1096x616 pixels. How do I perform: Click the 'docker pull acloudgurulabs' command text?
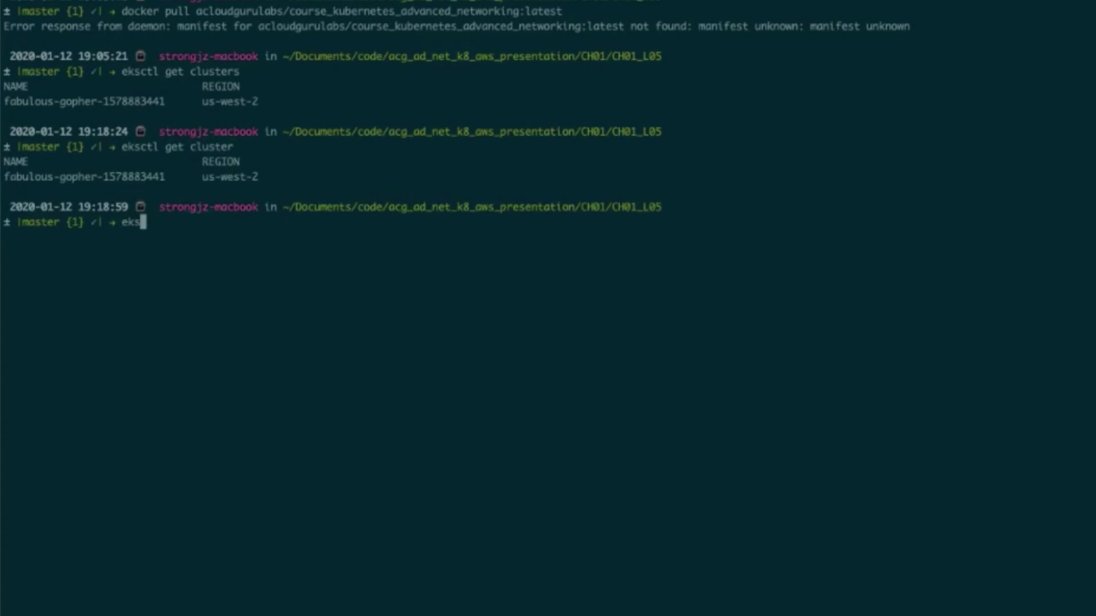click(x=341, y=11)
